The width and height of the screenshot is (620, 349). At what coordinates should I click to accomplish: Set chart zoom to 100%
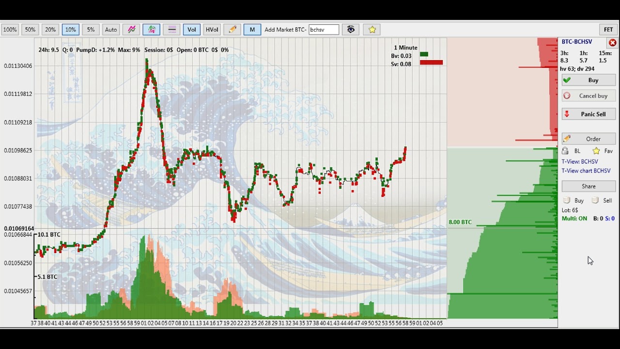coord(10,30)
